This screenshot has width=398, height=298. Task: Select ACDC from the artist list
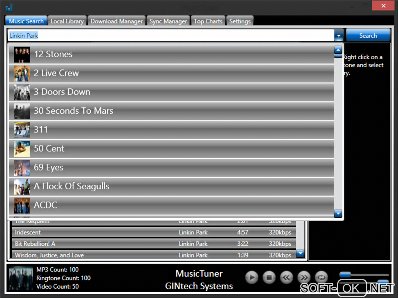(171, 205)
